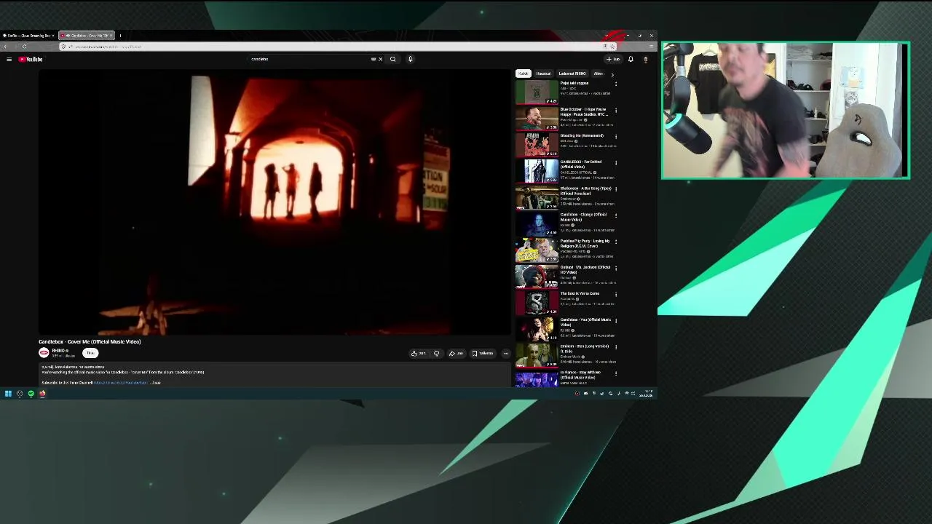Share the video with the Jaa button
The width and height of the screenshot is (932, 524).
click(x=456, y=353)
